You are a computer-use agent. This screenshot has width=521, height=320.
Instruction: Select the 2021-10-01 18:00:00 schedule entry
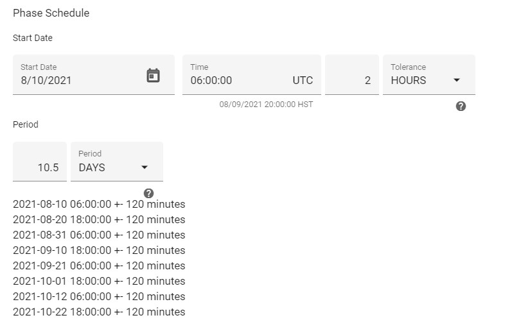pos(99,281)
